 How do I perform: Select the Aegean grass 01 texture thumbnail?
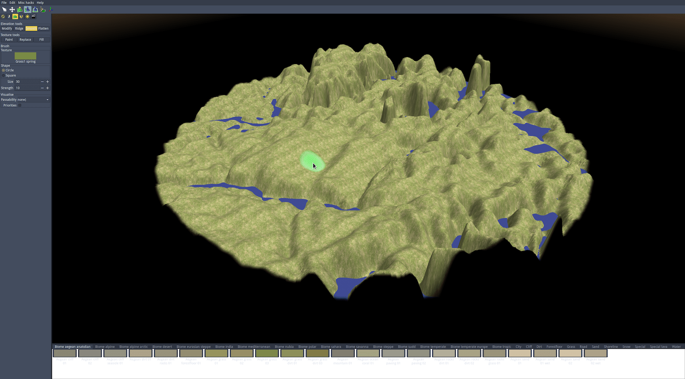click(217, 353)
